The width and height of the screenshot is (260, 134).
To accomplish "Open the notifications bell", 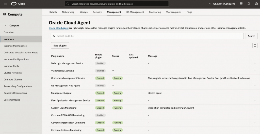I will click(x=249, y=4).
